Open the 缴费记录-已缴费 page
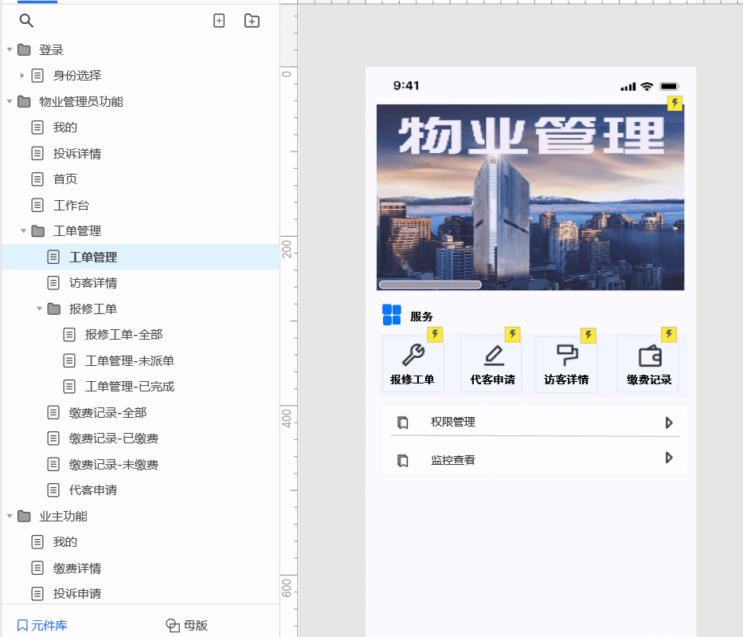Viewport: 743px width, 637px height. point(114,438)
